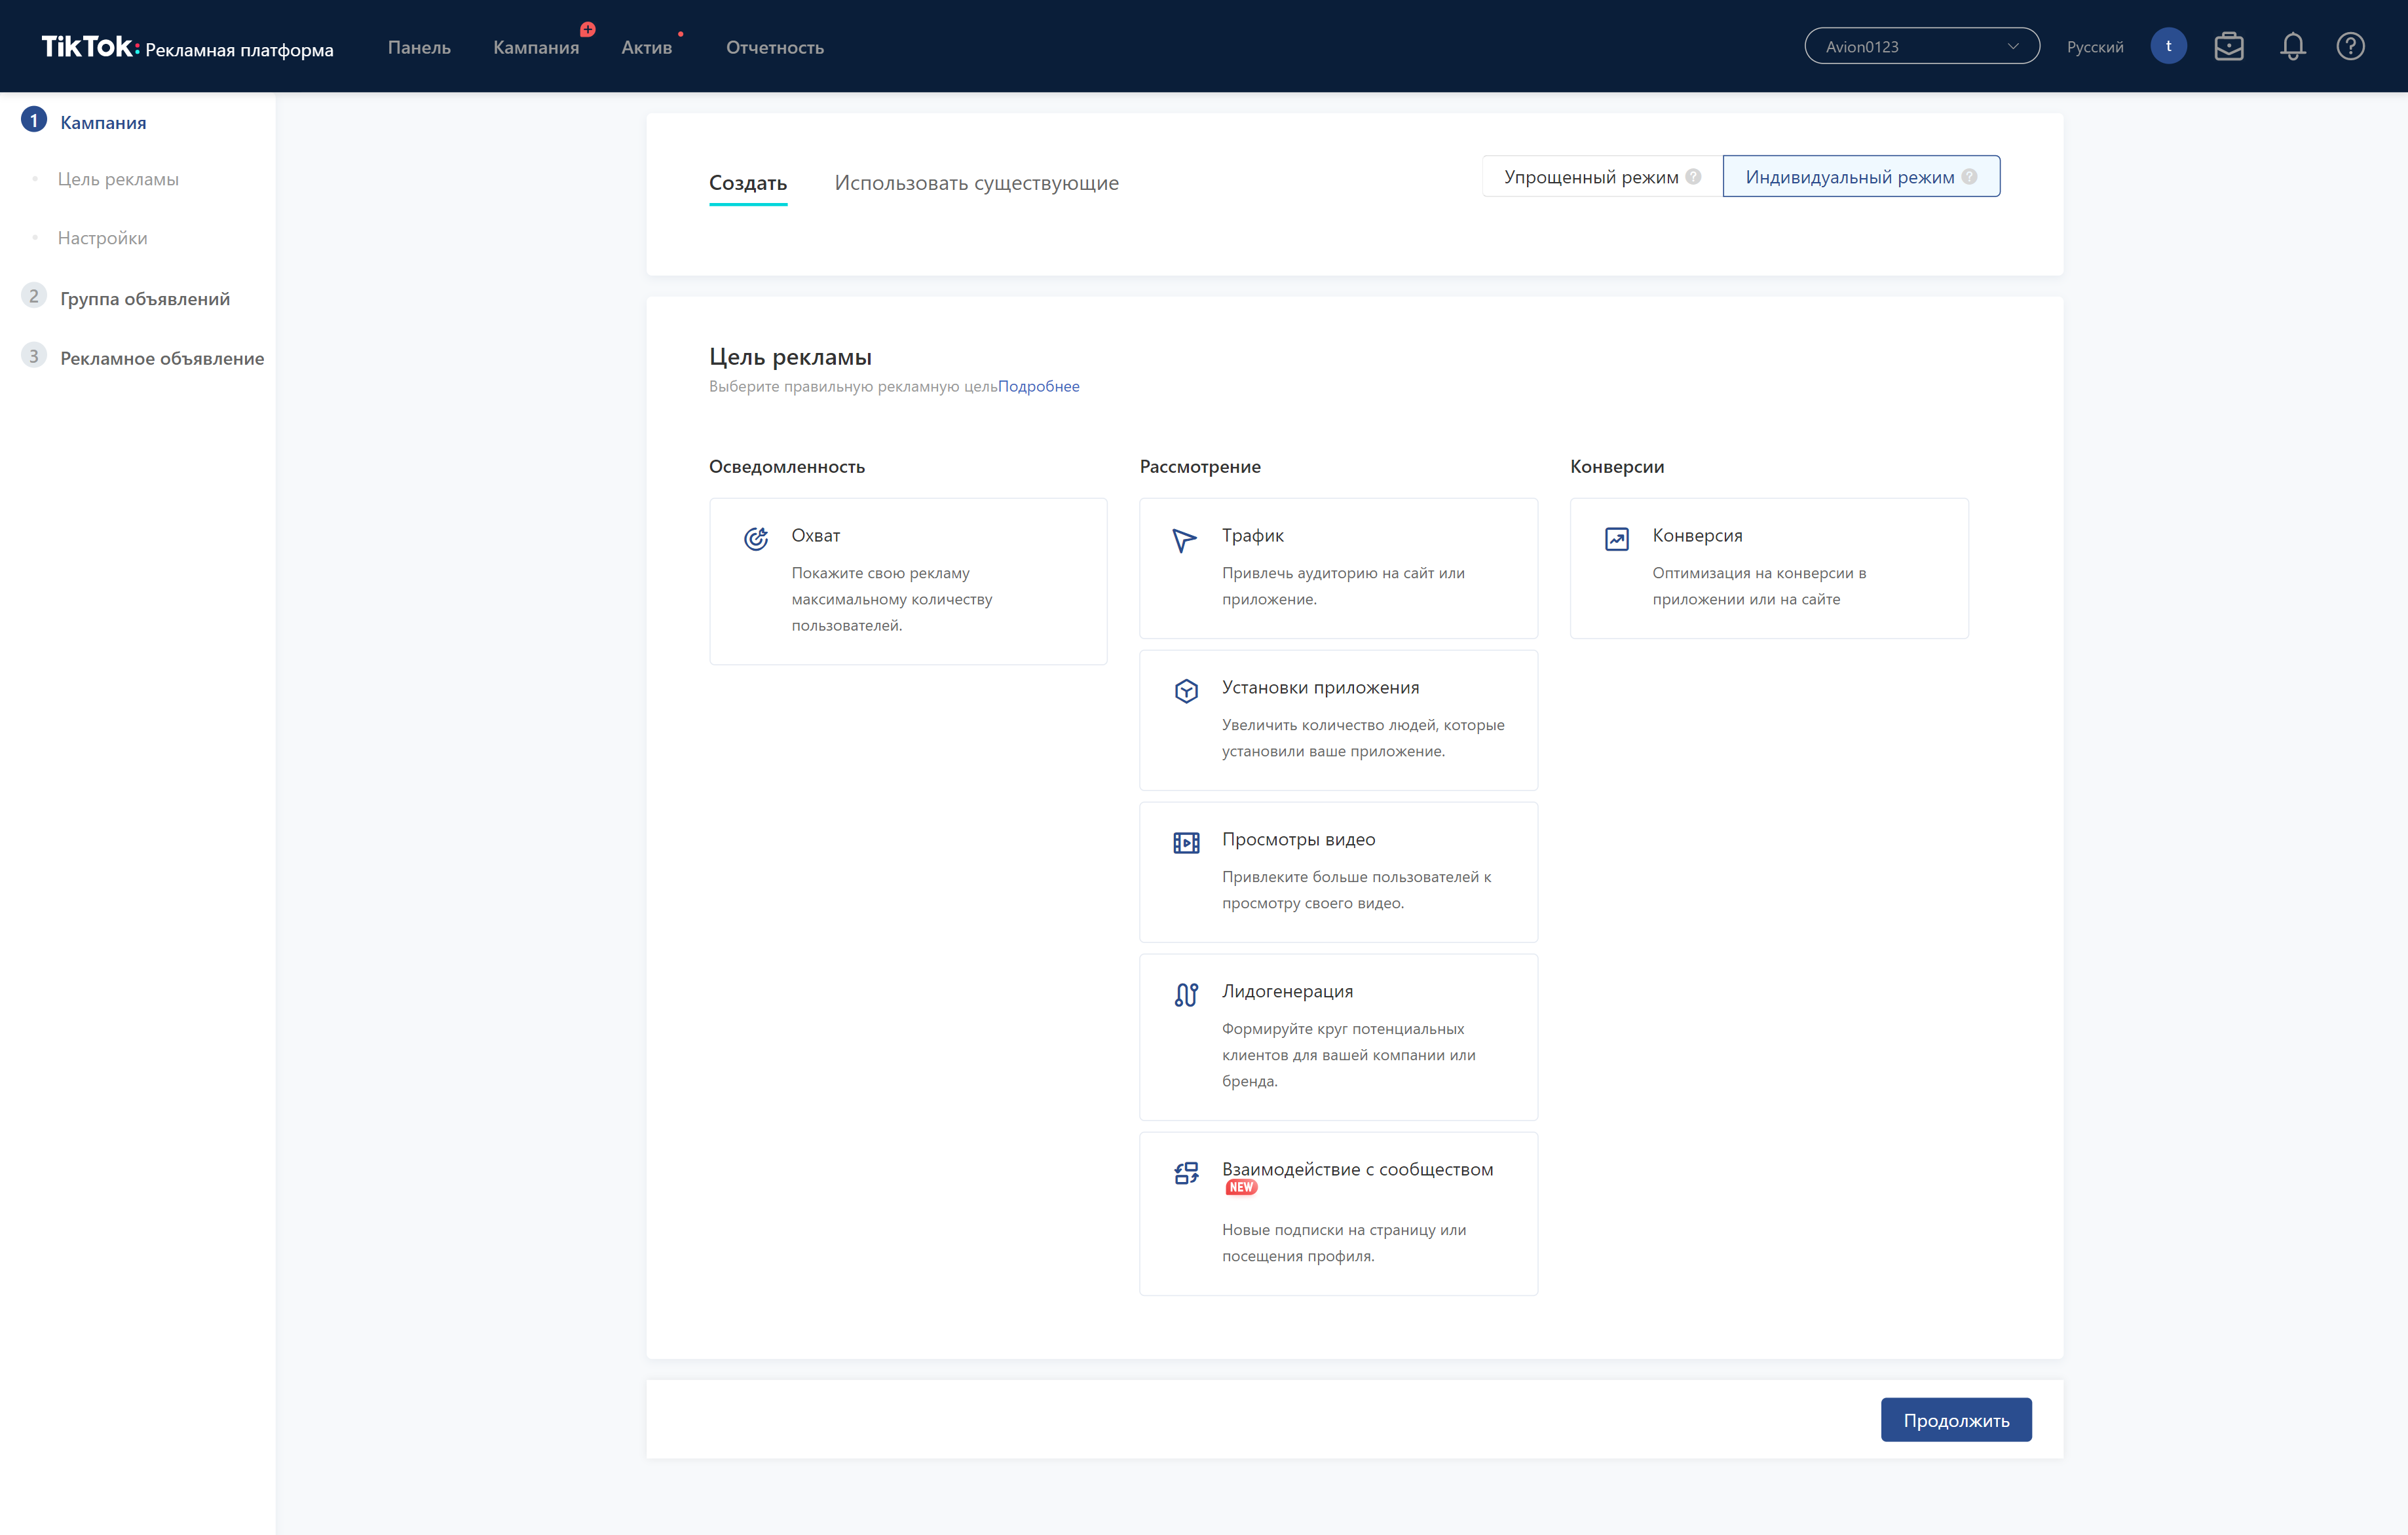Open notifications bell icon

pyautogui.click(x=2292, y=47)
